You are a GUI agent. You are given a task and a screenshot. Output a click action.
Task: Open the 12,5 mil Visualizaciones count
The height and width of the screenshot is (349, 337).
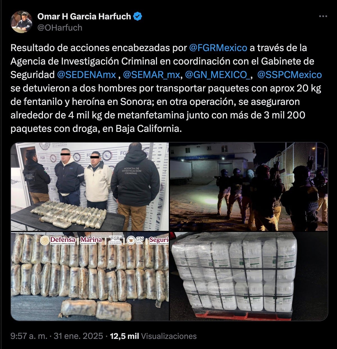[153, 336]
